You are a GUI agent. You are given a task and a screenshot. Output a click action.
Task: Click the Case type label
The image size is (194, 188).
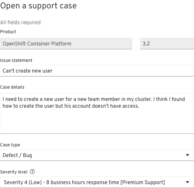click(x=10, y=145)
